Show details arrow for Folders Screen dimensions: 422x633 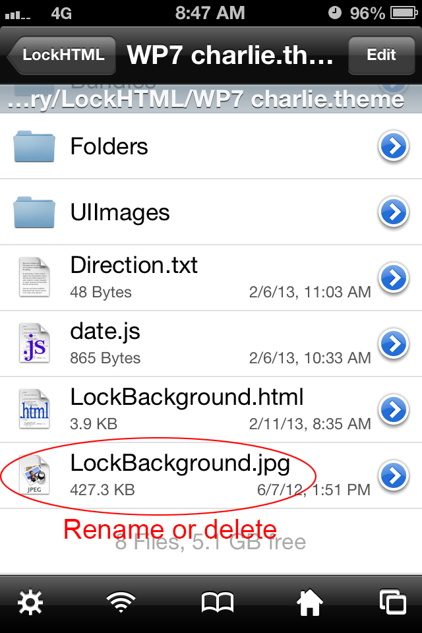[x=394, y=146]
